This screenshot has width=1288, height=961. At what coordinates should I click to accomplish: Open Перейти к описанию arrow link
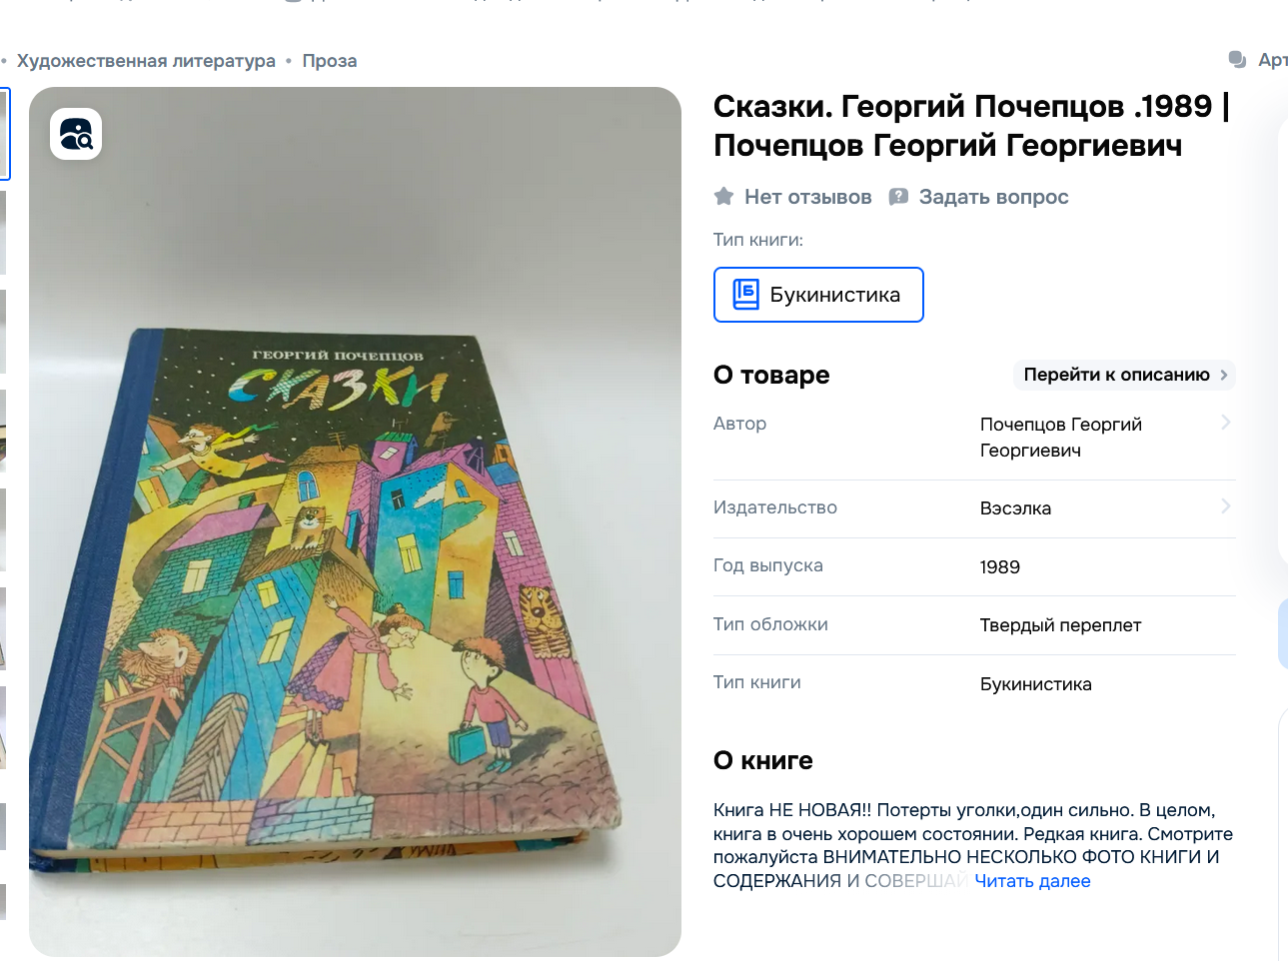pyautogui.click(x=1125, y=375)
